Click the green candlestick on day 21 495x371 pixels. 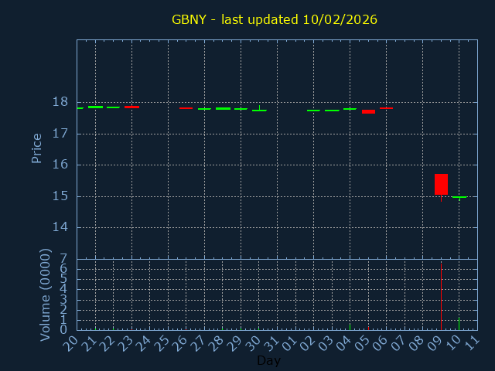(x=95, y=107)
